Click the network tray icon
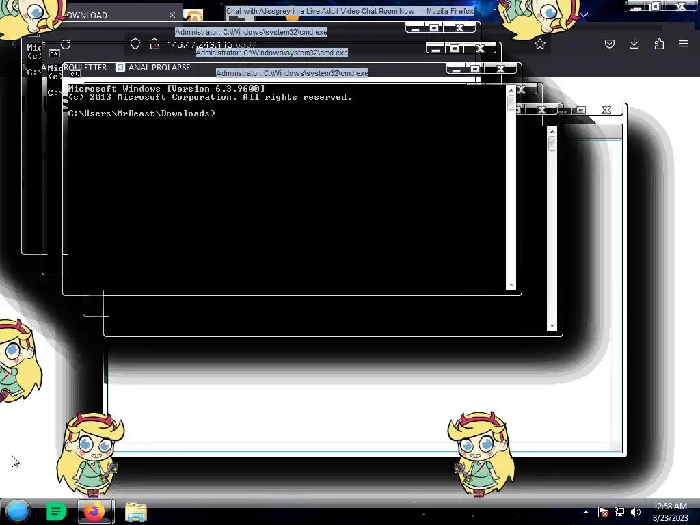 (x=619, y=512)
